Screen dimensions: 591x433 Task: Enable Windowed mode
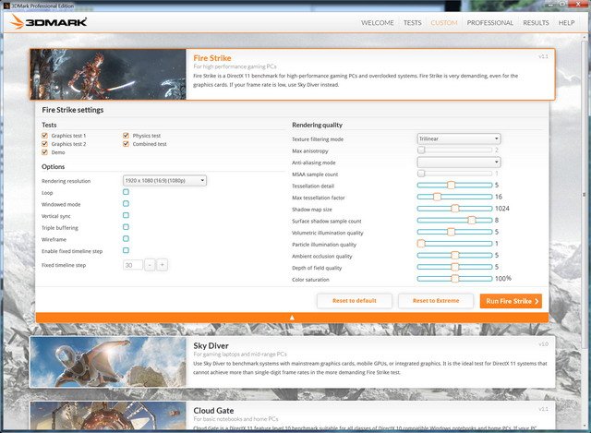[126, 204]
